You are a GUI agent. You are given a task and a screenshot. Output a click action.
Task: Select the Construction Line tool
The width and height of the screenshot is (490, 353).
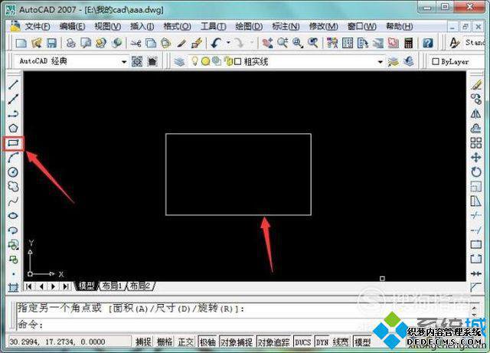13,99
